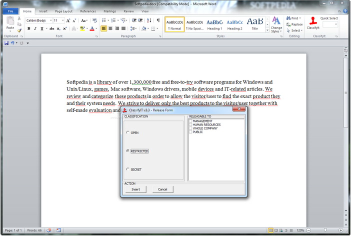Apply Underline formatting
This screenshot has width=351, height=236.
click(x=42, y=28)
